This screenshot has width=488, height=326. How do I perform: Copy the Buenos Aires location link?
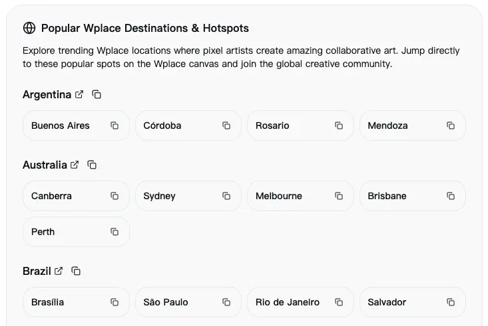point(115,125)
